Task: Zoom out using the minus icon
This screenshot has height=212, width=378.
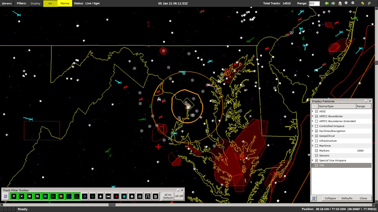Action: (x=346, y=3)
